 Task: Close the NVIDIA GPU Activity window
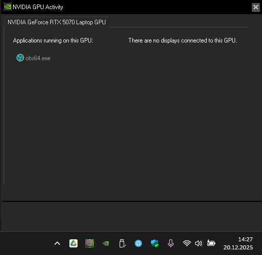click(x=256, y=7)
